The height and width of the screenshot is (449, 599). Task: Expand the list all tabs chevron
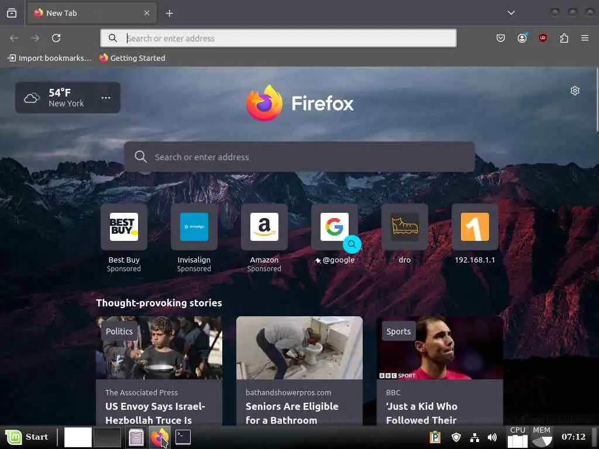[x=511, y=13]
